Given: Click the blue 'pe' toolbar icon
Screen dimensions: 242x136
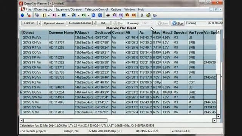Looking at the screenshot, I should coord(64,15).
